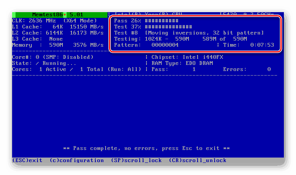Click the (SP)scroll_lock option

click(x=136, y=160)
